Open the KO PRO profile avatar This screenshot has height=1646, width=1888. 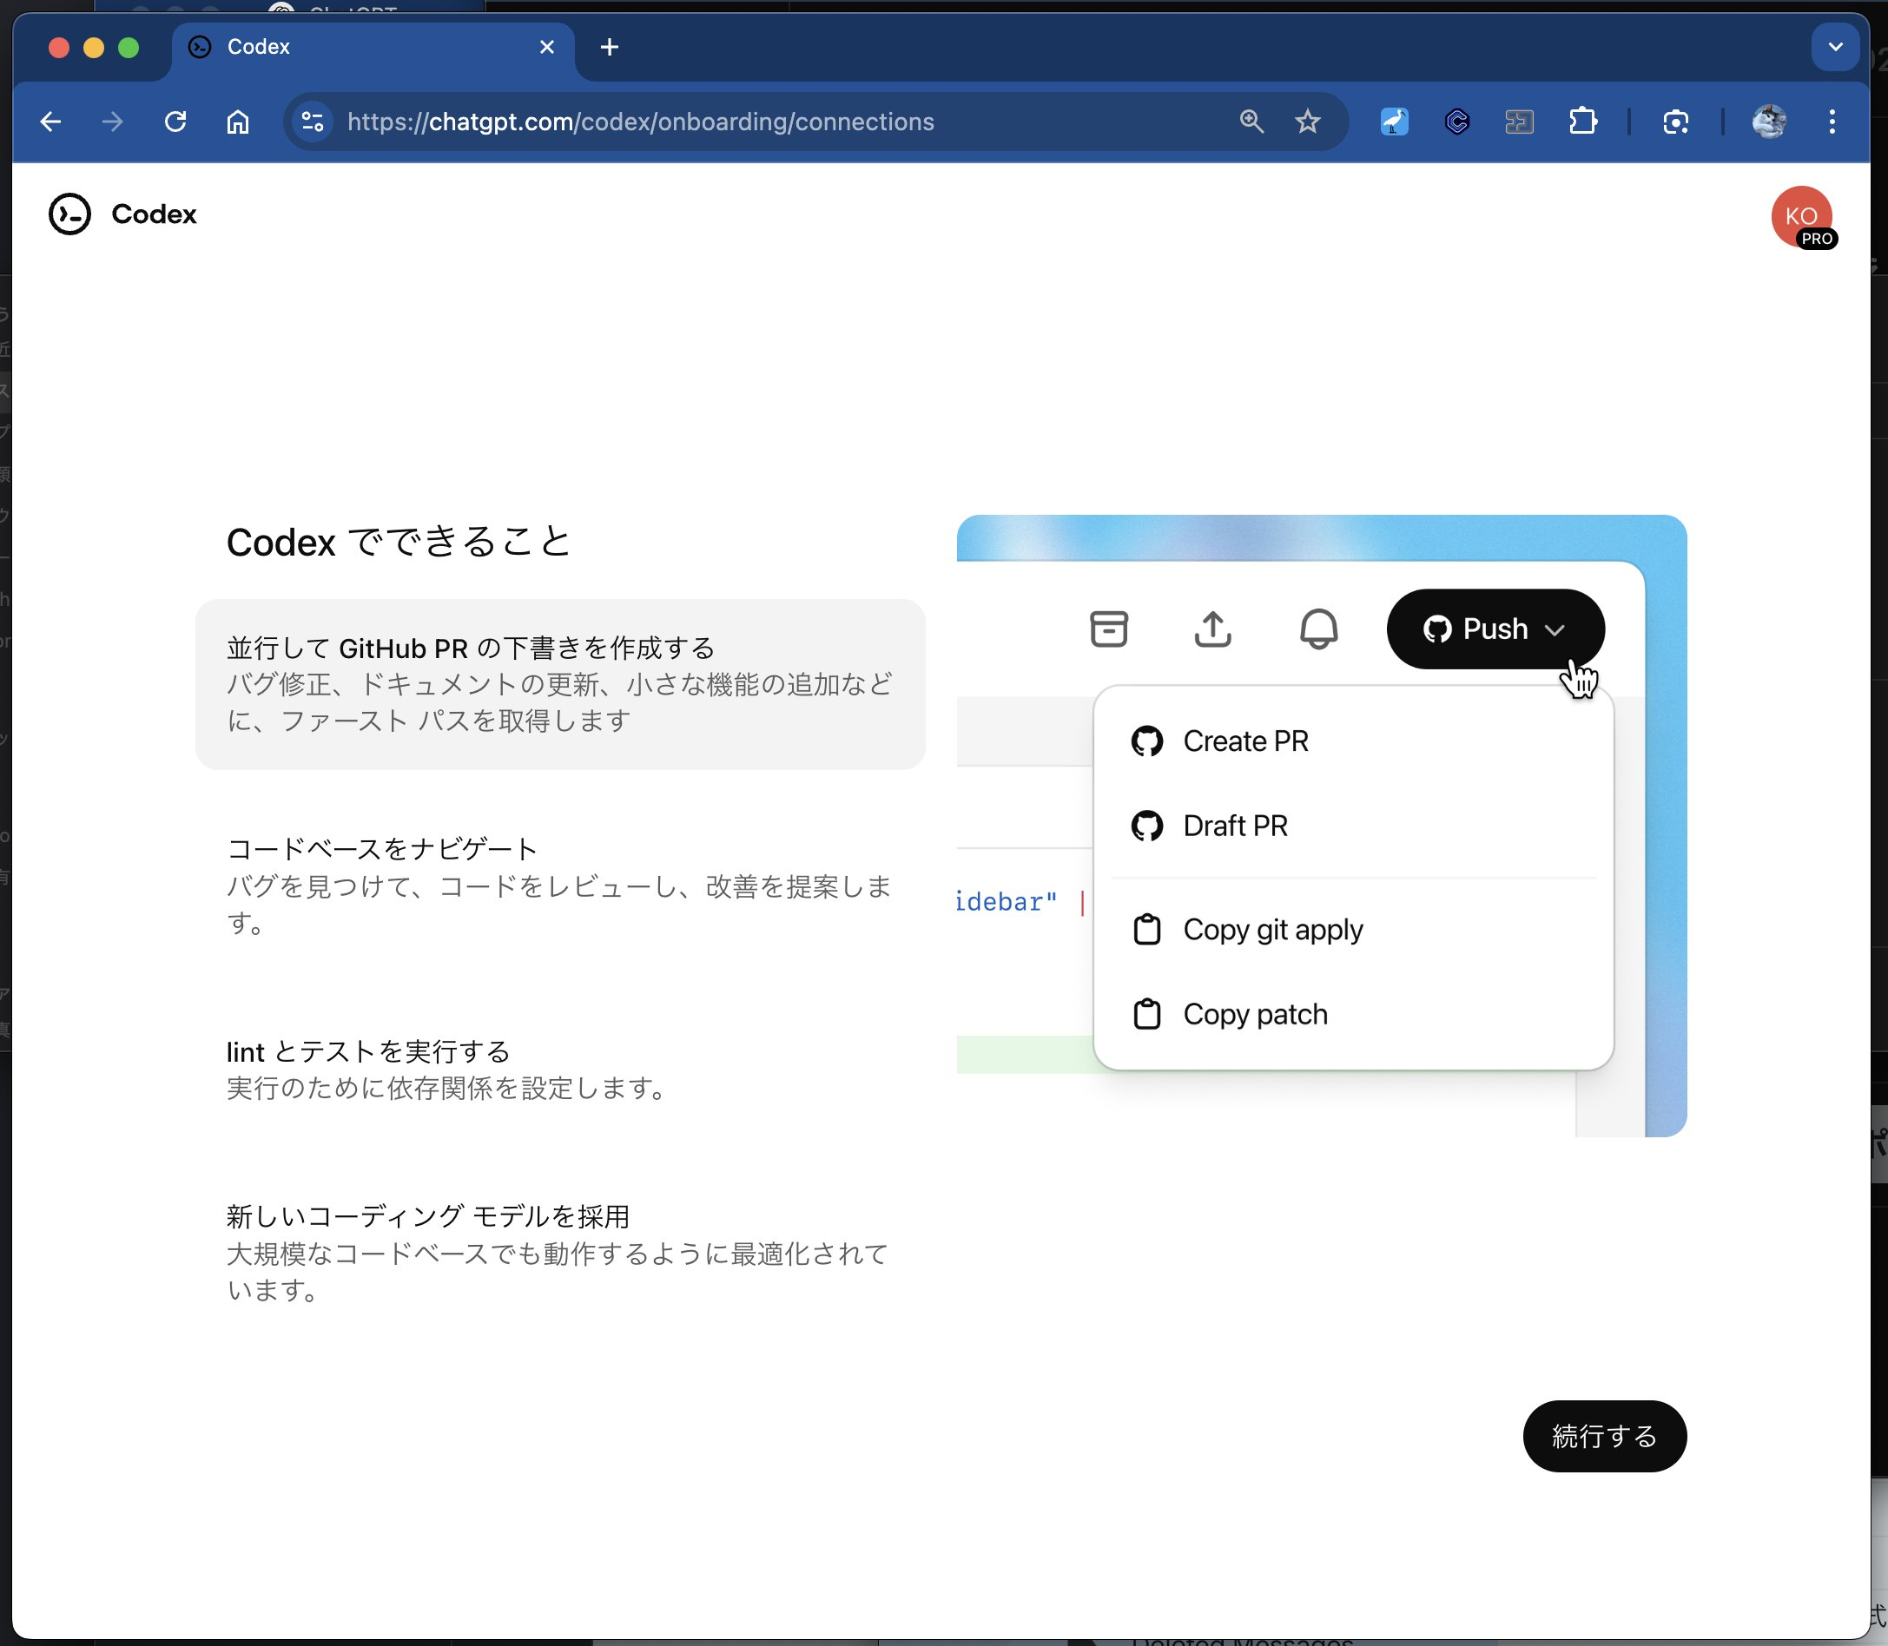pos(1800,217)
